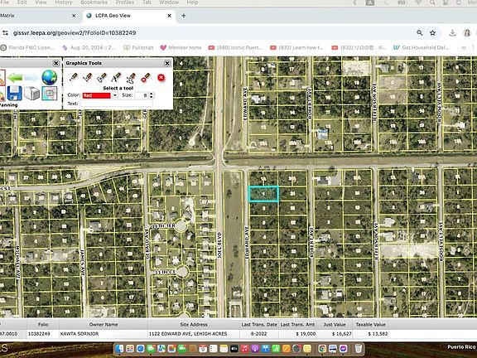Select the freehand drawing pencil tool
Image resolution: width=477 pixels, height=358 pixels.
131,78
